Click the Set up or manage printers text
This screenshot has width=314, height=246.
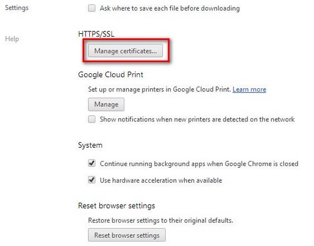[x=160, y=90]
